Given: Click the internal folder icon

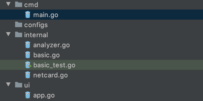Looking at the screenshot, I should (x=18, y=35).
